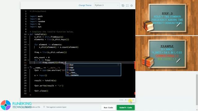Click the method icon beside copy

click(68, 67)
